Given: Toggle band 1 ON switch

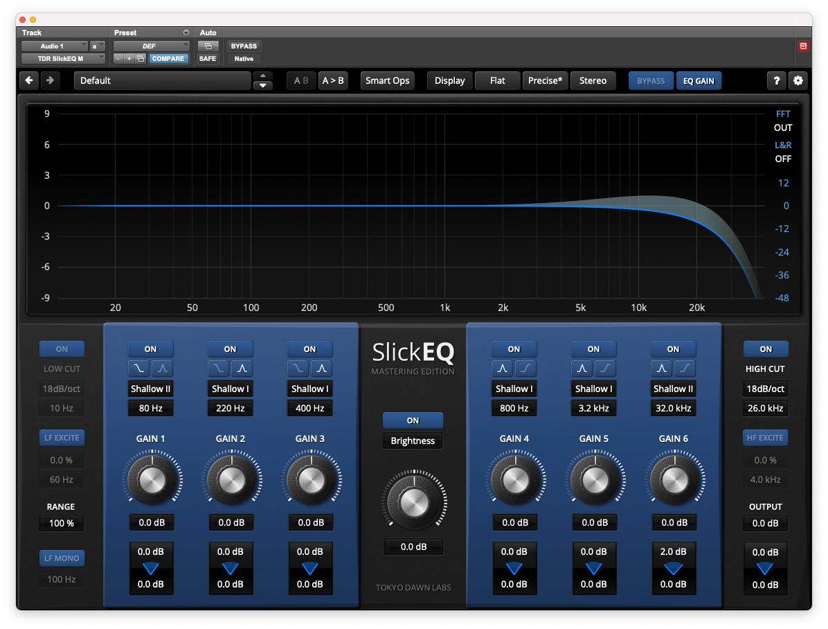Looking at the screenshot, I should coord(150,349).
